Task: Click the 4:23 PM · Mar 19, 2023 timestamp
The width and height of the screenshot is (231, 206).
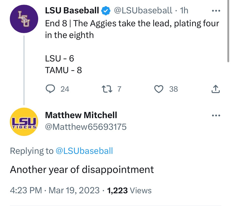Action: [x=55, y=191]
